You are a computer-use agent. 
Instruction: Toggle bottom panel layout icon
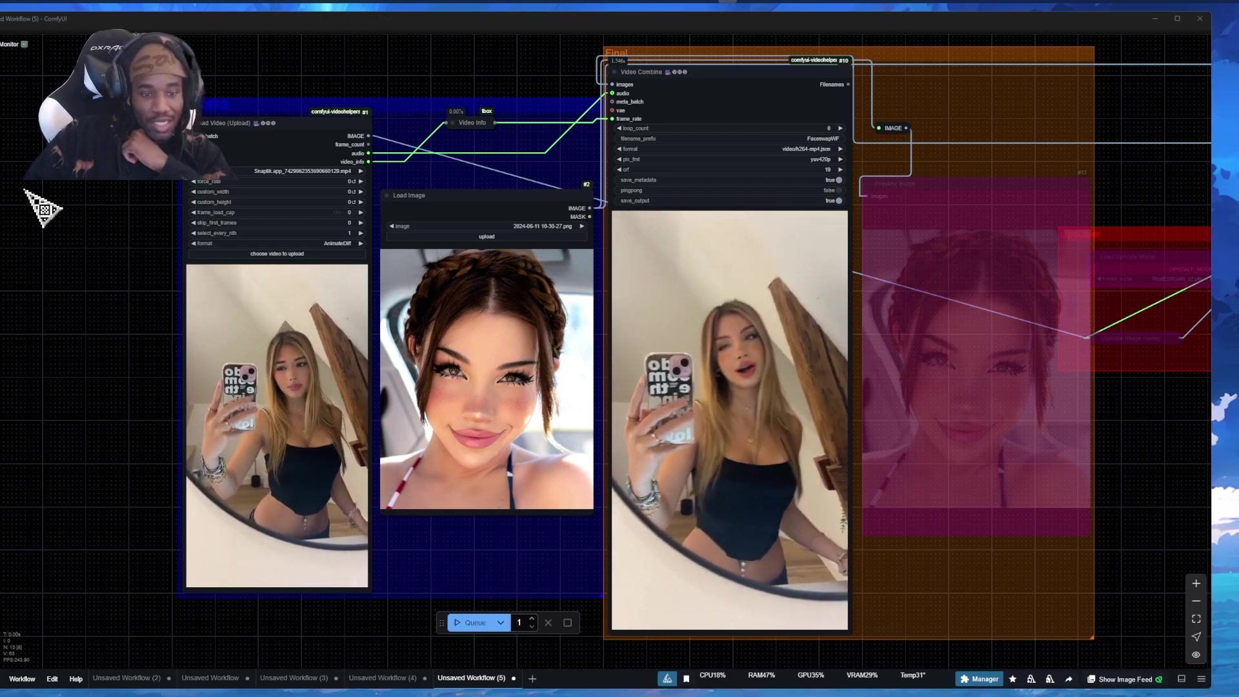tap(1182, 679)
